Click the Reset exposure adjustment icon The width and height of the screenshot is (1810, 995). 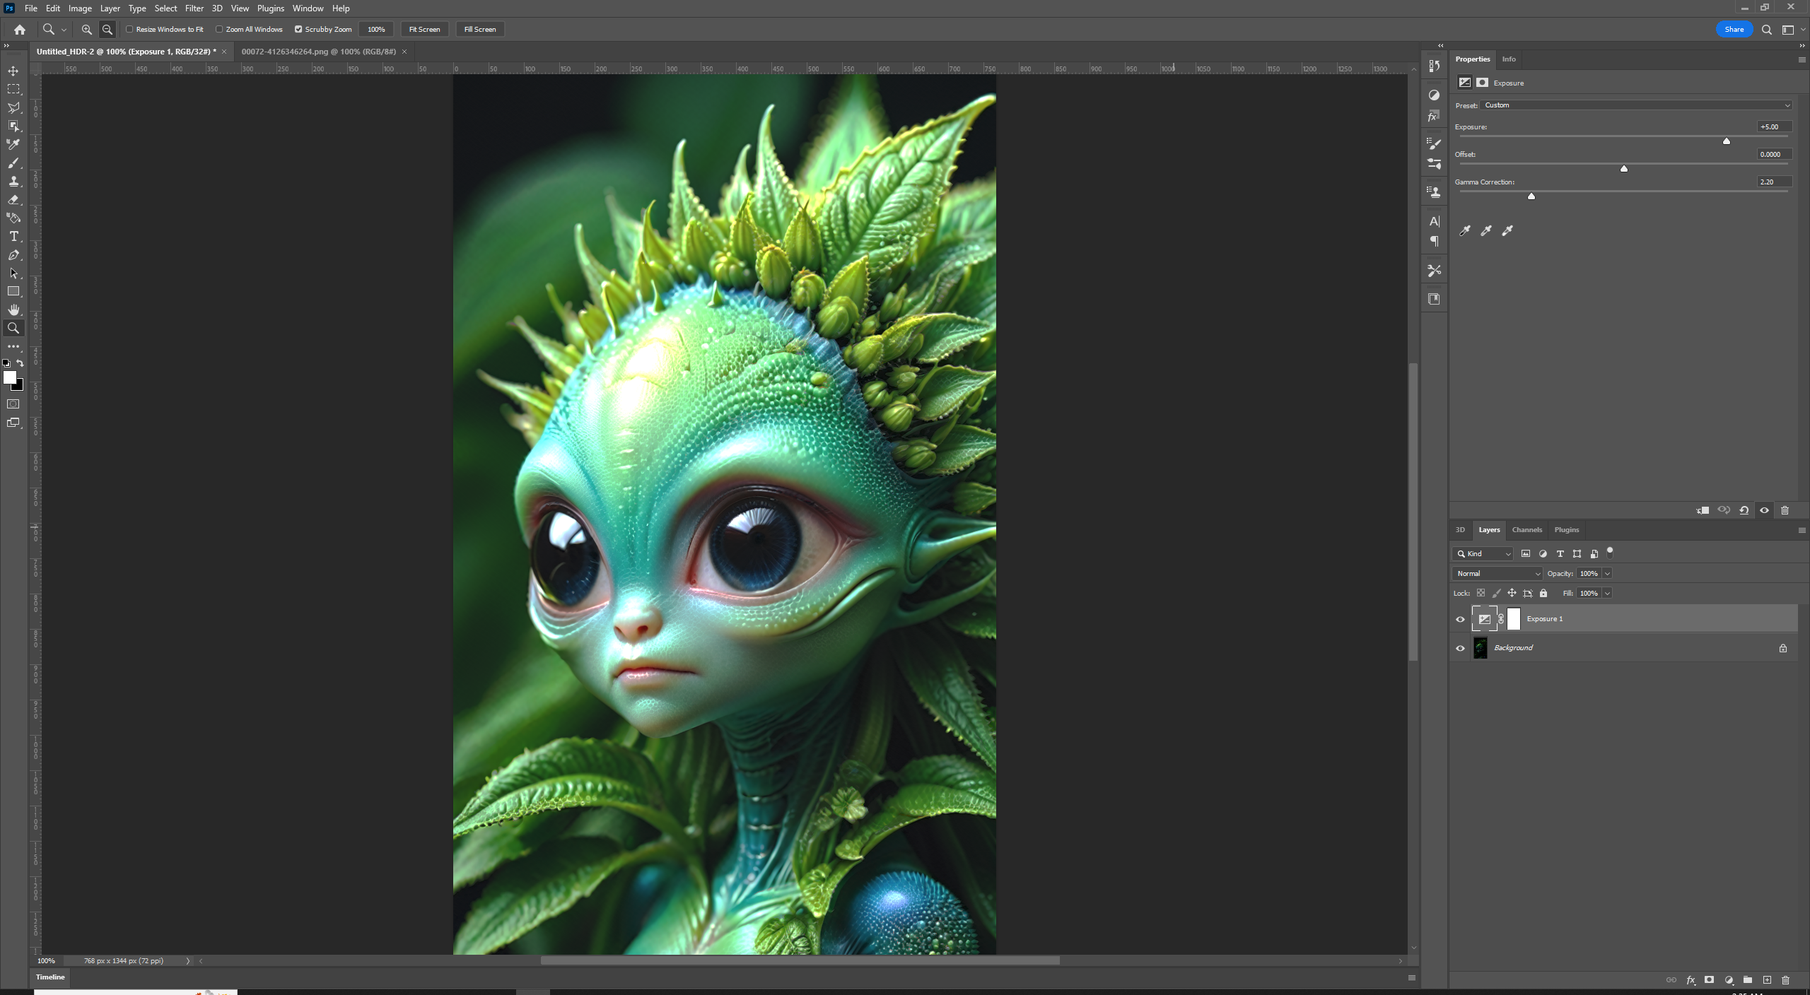coord(1743,510)
